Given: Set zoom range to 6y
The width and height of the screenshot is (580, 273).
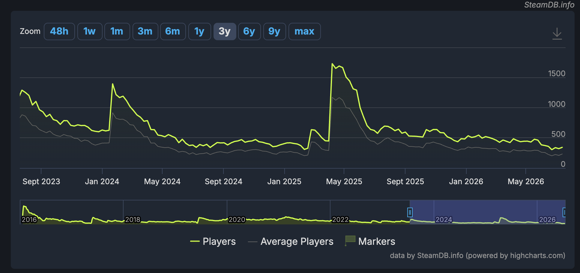Looking at the screenshot, I should tap(249, 31).
